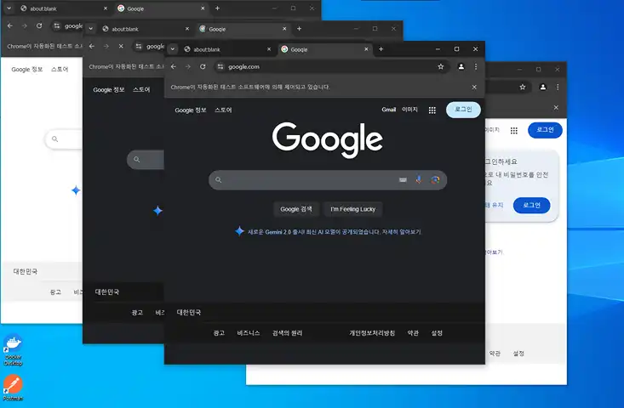Open the tab search dropdown in the front window

pyautogui.click(x=172, y=49)
